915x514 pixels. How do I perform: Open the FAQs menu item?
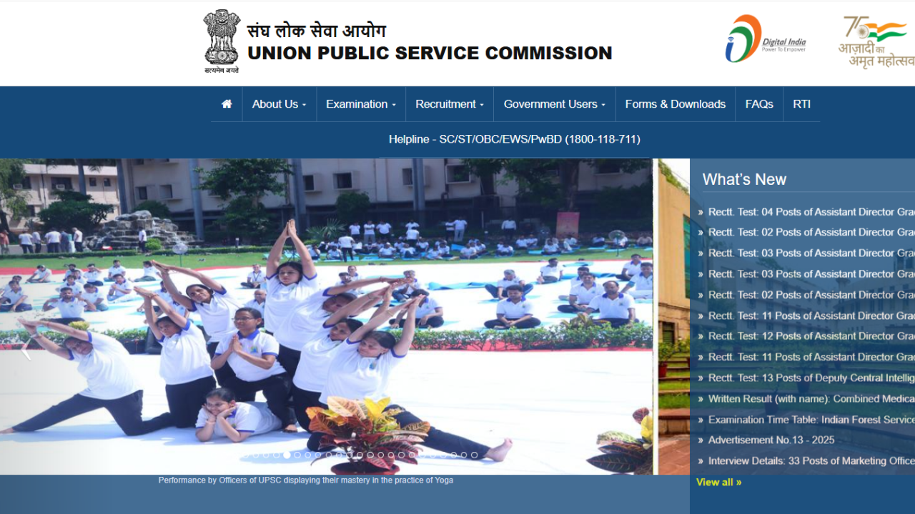(758, 104)
